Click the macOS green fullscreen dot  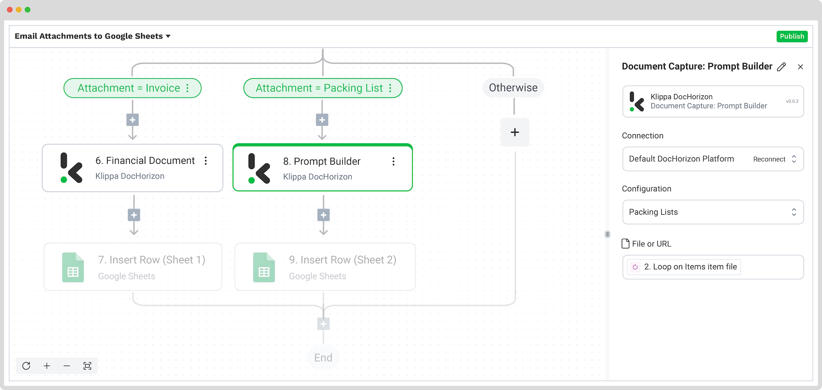(28, 9)
